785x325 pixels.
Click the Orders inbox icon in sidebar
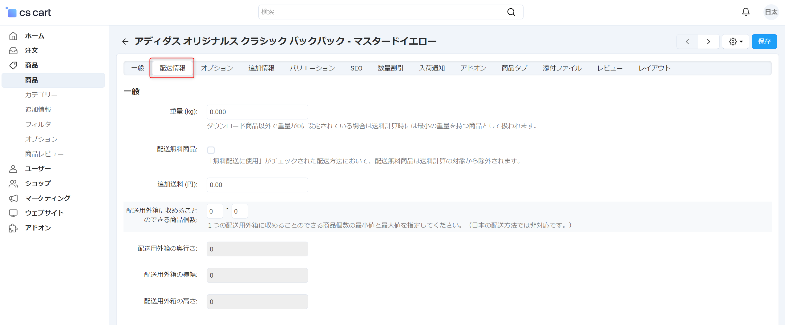(x=13, y=51)
